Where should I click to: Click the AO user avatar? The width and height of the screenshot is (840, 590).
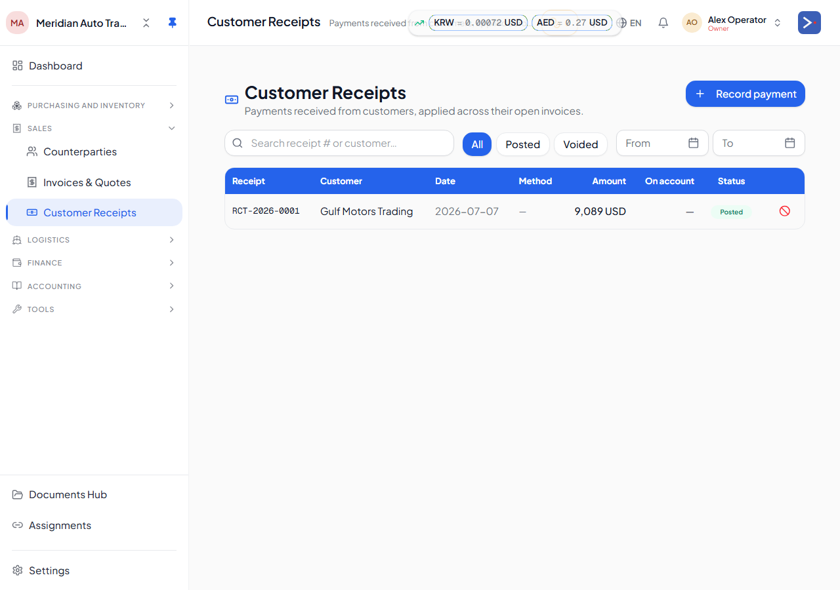(692, 23)
